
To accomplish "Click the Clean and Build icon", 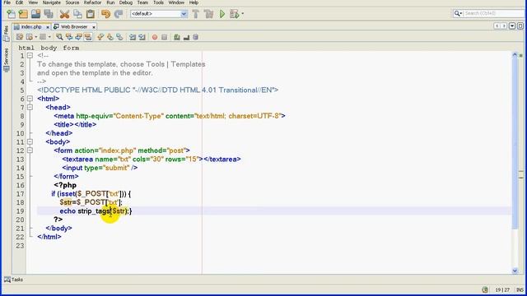I will [x=208, y=14].
